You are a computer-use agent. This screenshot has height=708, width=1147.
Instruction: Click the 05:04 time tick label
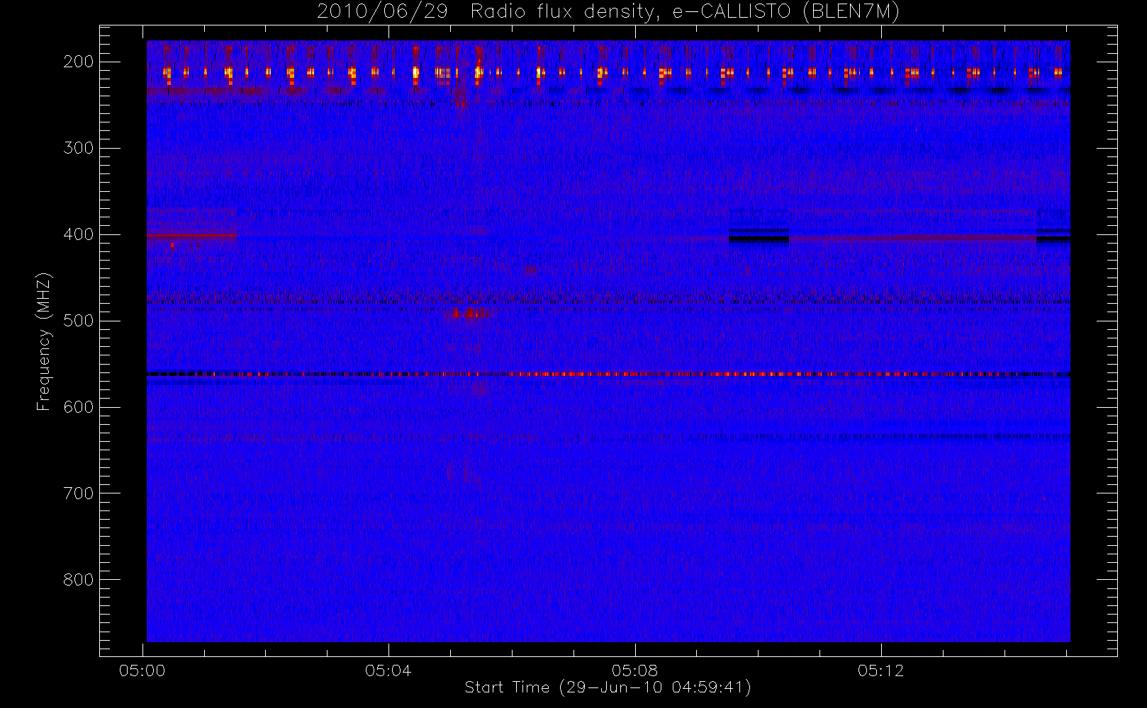[388, 670]
